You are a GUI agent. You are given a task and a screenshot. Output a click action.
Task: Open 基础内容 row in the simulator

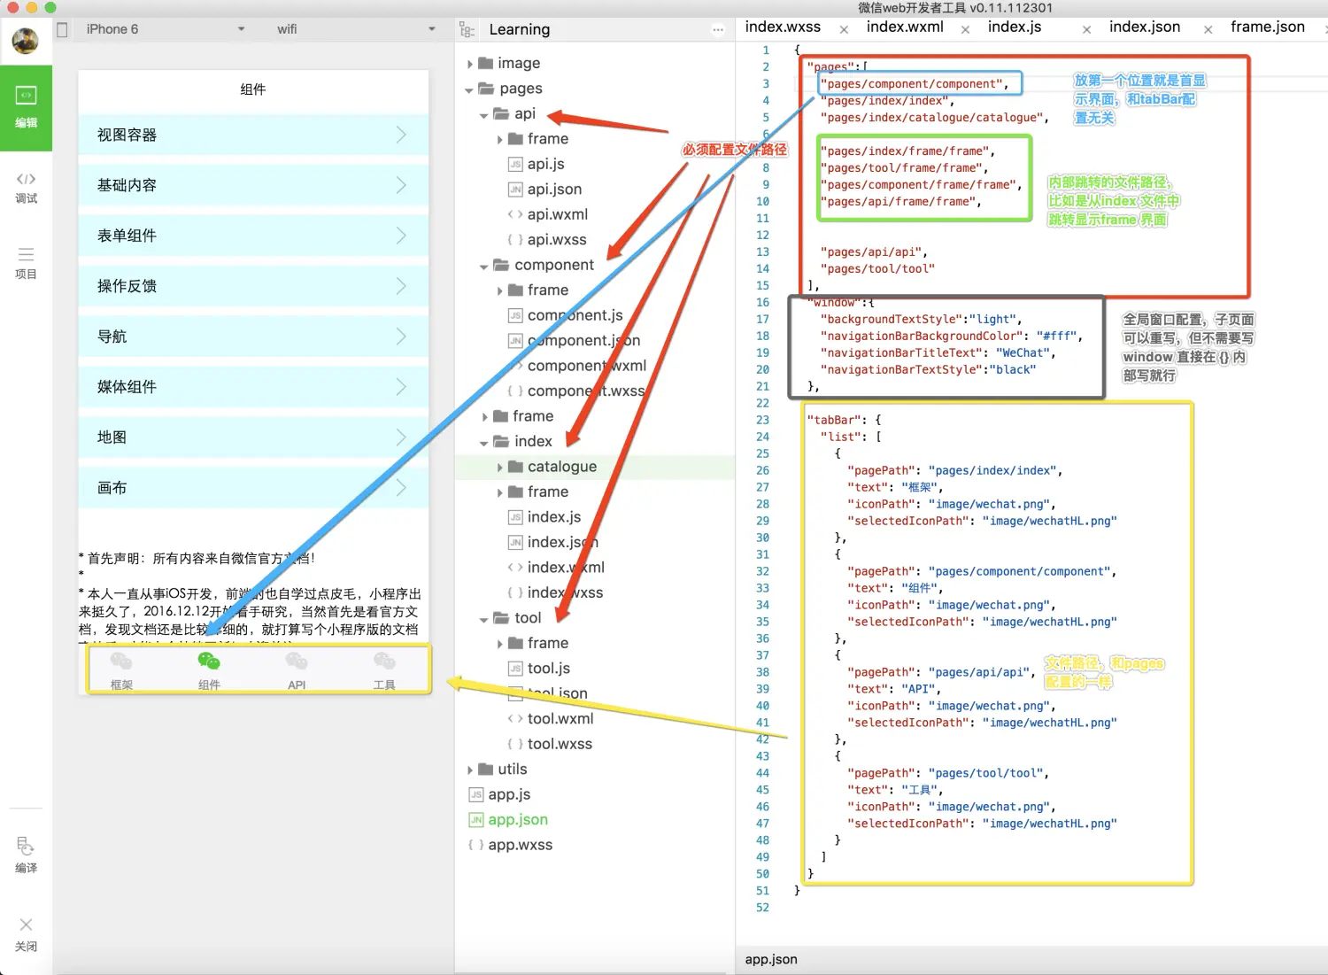(253, 185)
